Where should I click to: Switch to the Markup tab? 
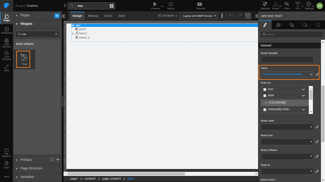tap(93, 16)
